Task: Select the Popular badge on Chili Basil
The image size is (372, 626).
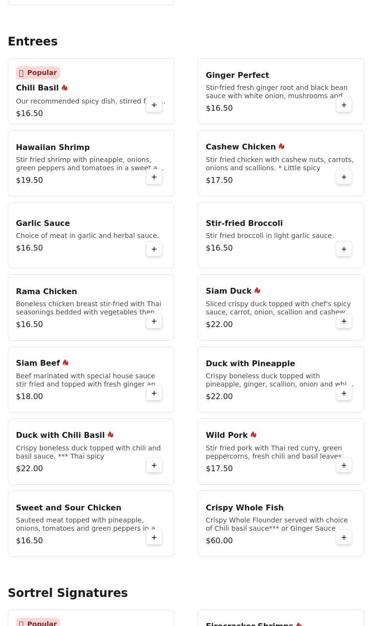Action: (38, 73)
